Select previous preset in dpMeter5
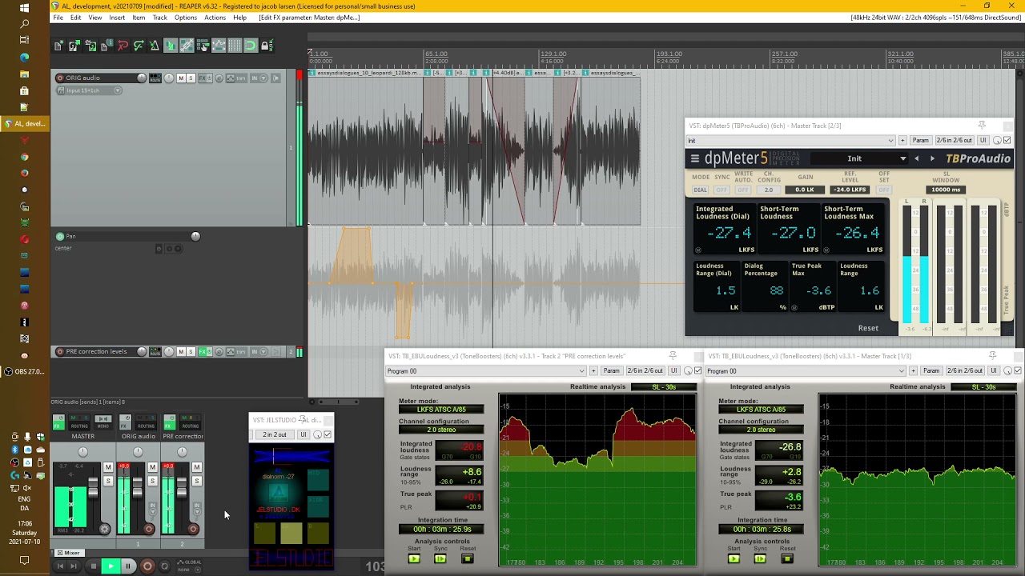 pos(917,158)
